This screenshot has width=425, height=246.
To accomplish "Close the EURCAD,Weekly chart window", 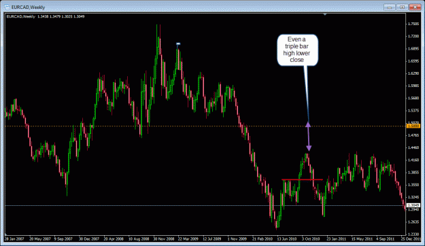I will (415, 7).
